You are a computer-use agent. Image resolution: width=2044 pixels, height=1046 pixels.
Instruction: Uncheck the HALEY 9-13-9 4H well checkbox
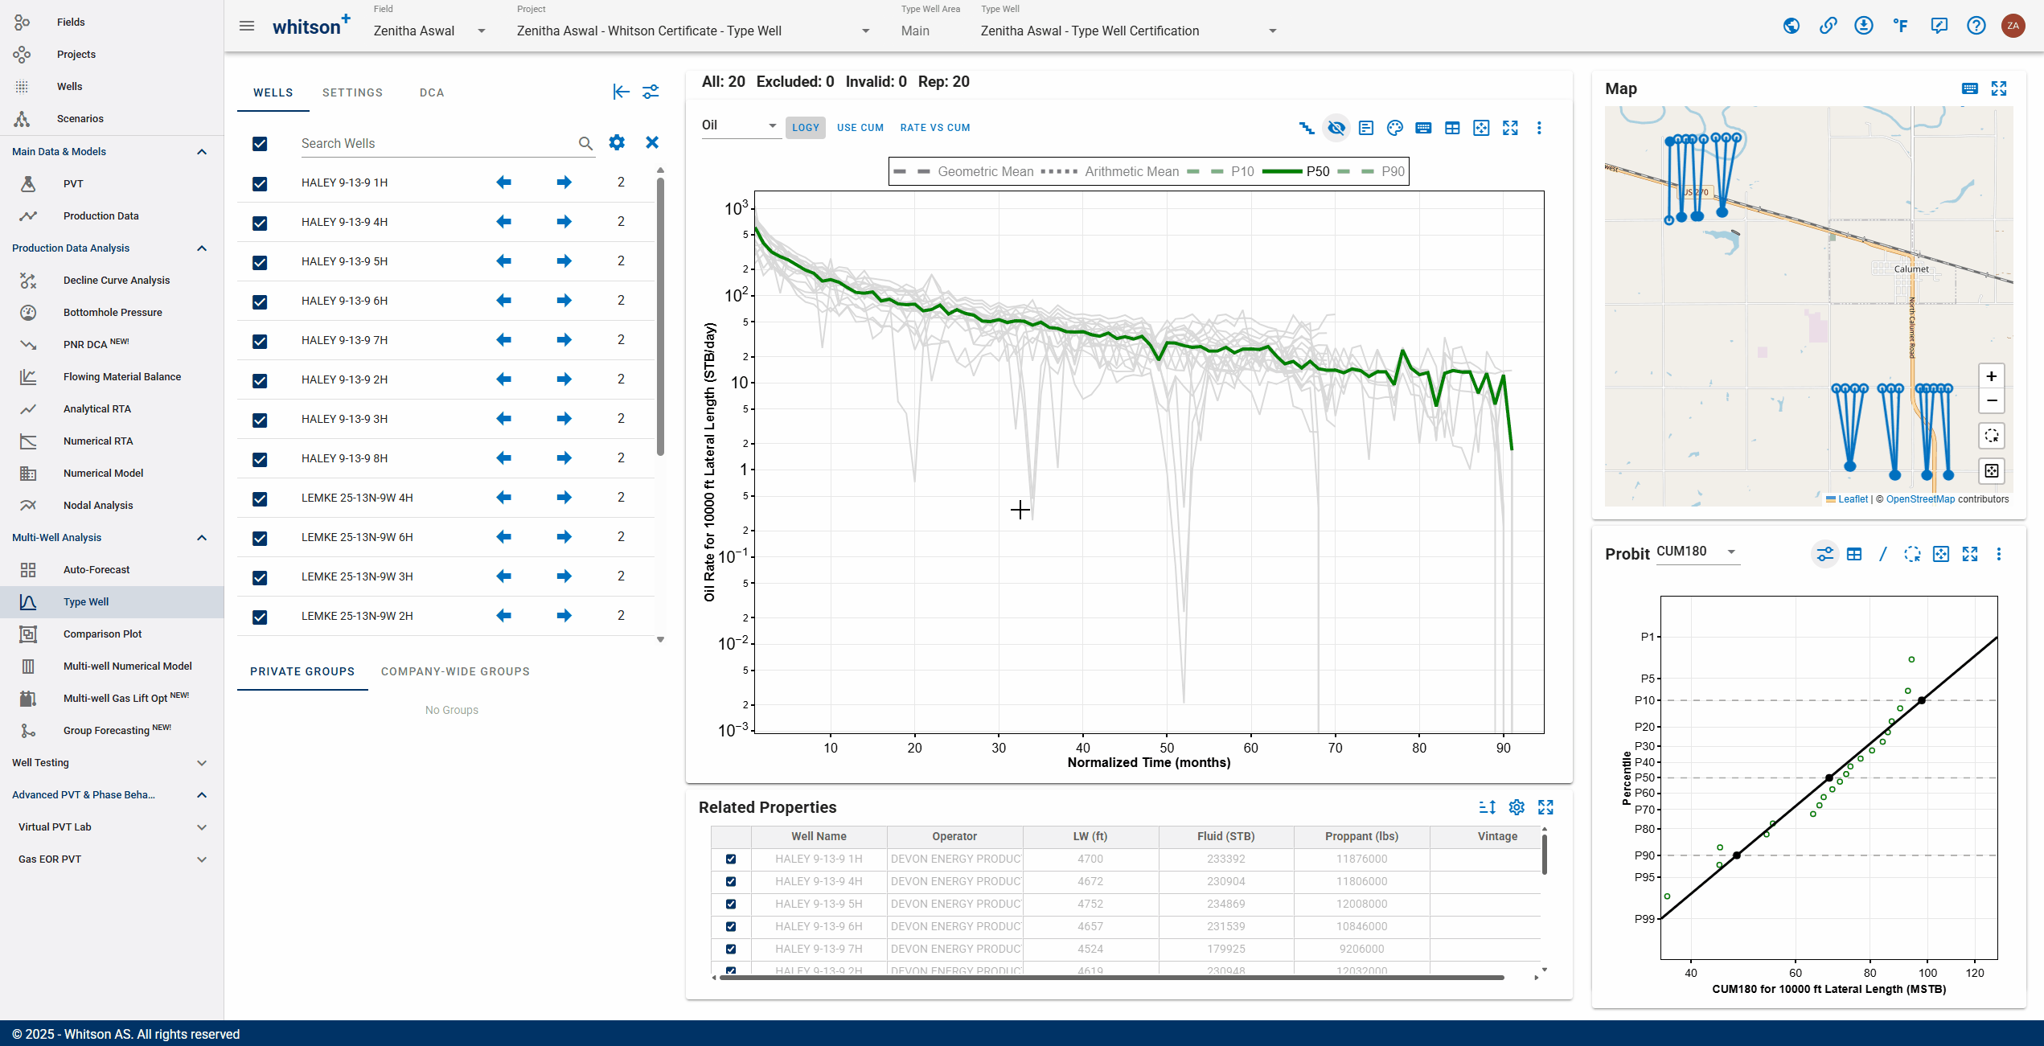[x=260, y=223]
